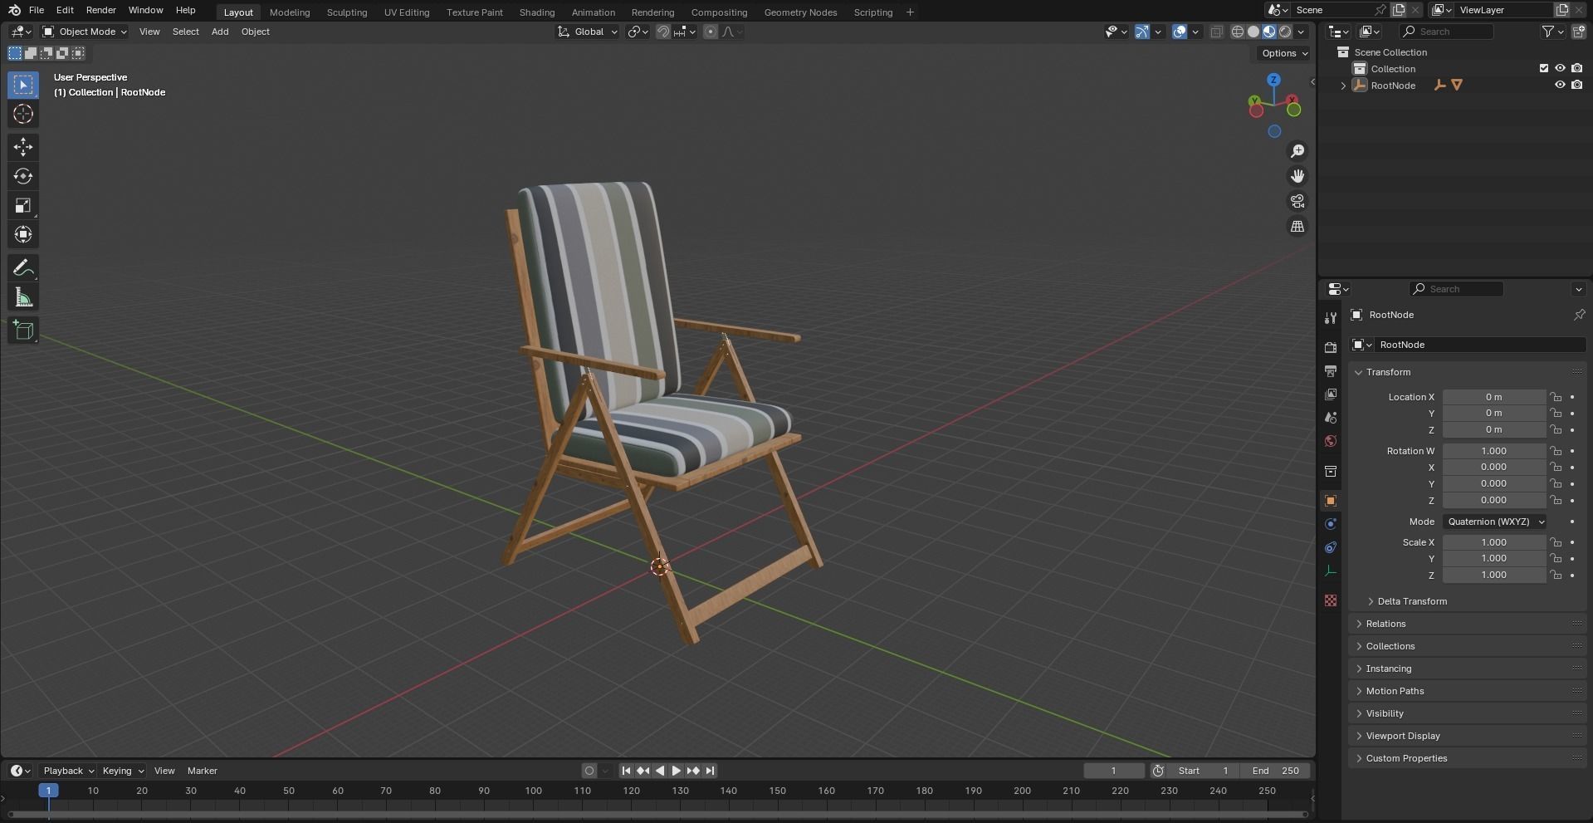Switch perspective/orthographic grid icon
The image size is (1593, 823).
click(1297, 226)
